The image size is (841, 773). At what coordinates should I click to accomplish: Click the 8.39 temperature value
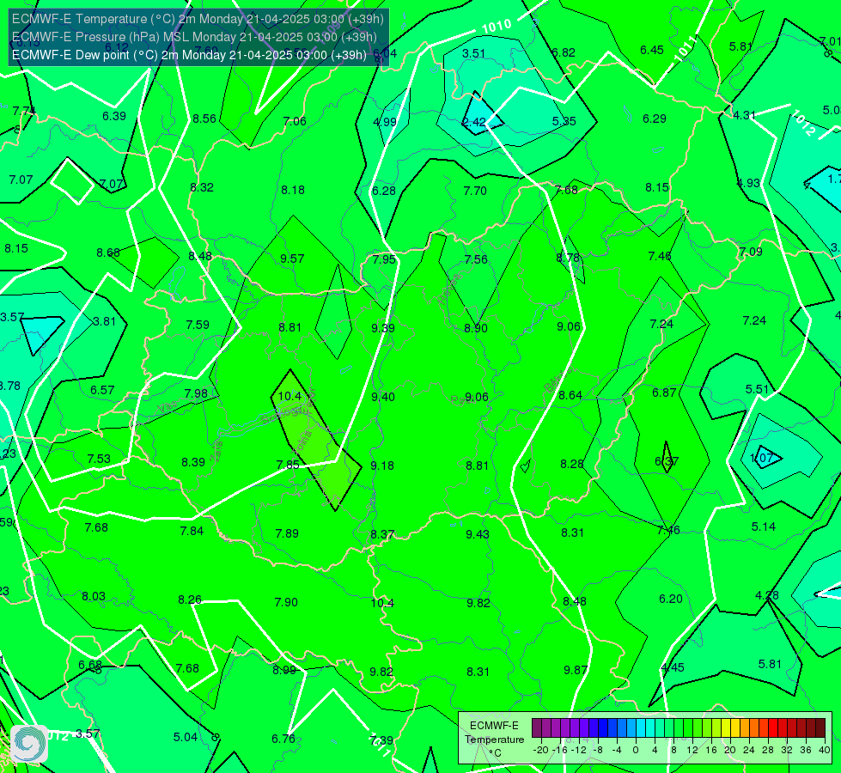tap(193, 462)
